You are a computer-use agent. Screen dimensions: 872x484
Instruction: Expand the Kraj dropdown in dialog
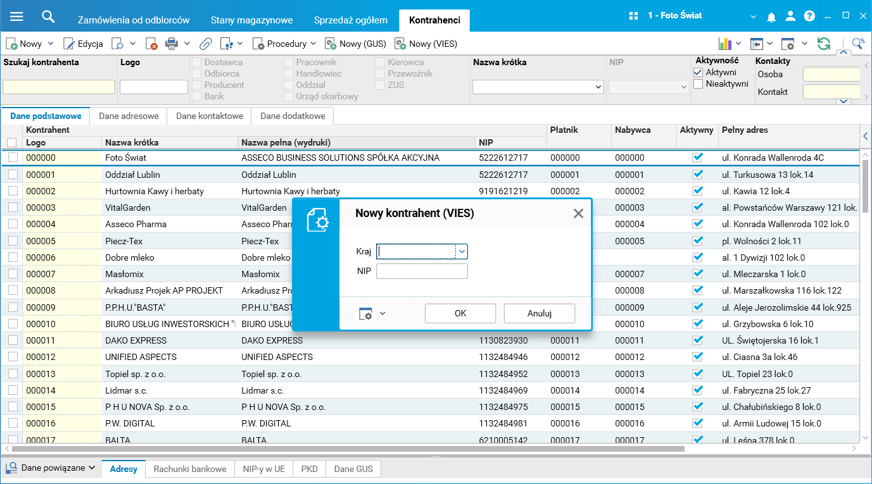click(462, 252)
